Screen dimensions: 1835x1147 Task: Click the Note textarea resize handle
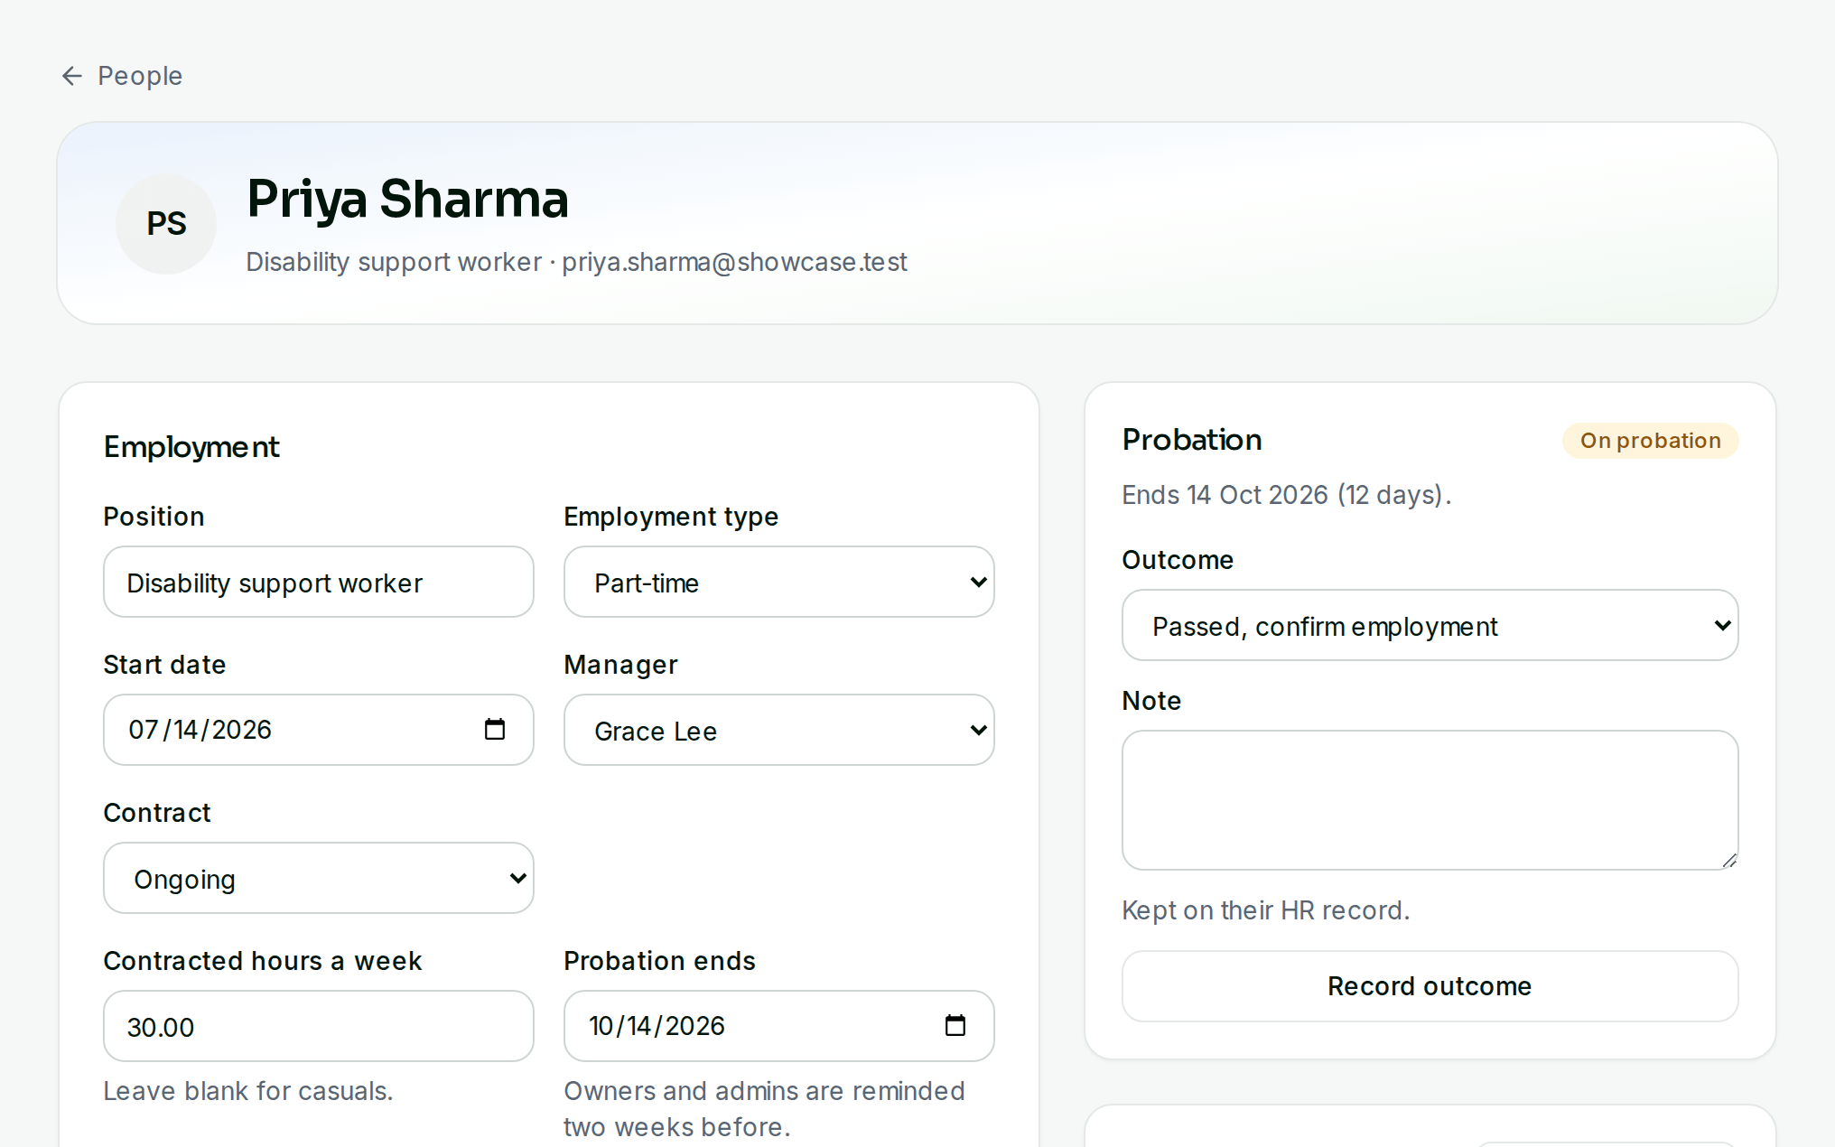[1729, 861]
